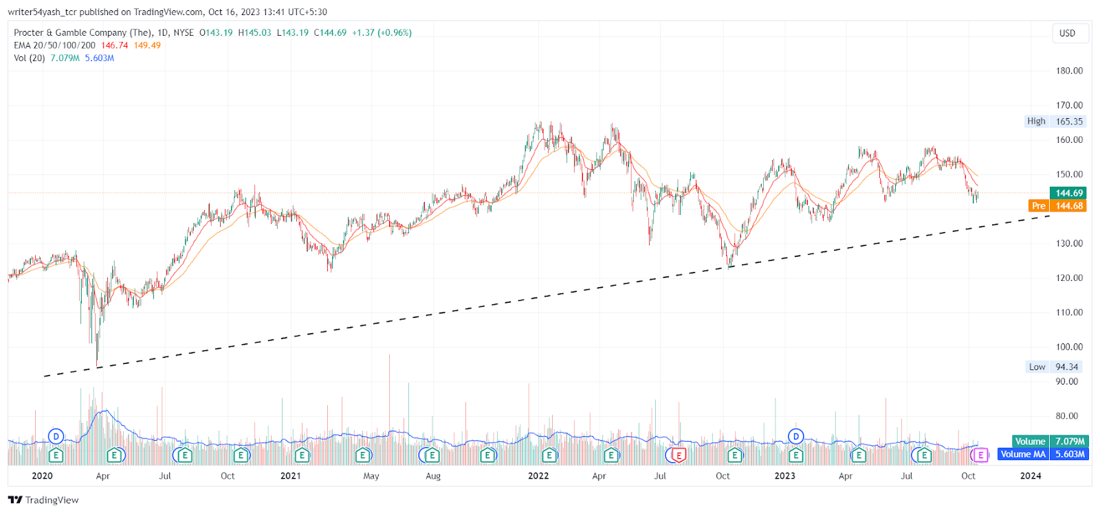Image resolution: width=1100 pixels, height=513 pixels.
Task: Click the Volume MA 5.603M axis label
Action: [1043, 454]
